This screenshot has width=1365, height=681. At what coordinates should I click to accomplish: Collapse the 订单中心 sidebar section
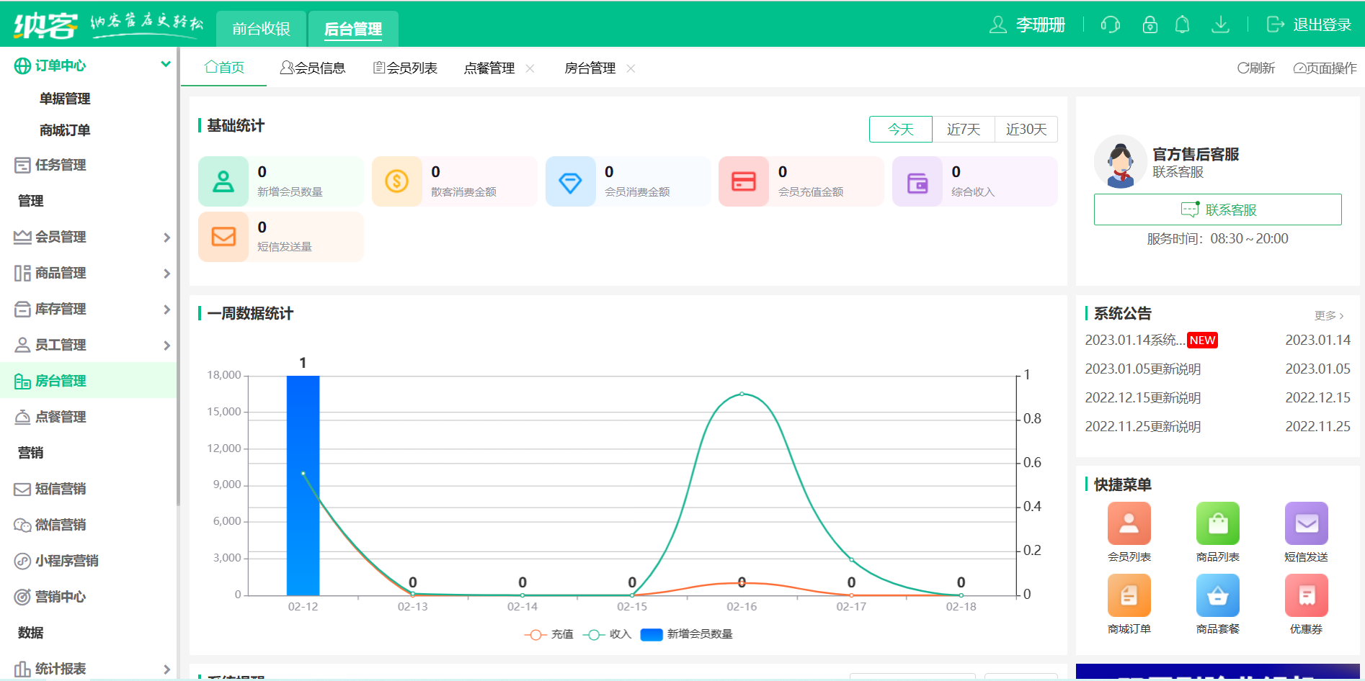pyautogui.click(x=165, y=65)
